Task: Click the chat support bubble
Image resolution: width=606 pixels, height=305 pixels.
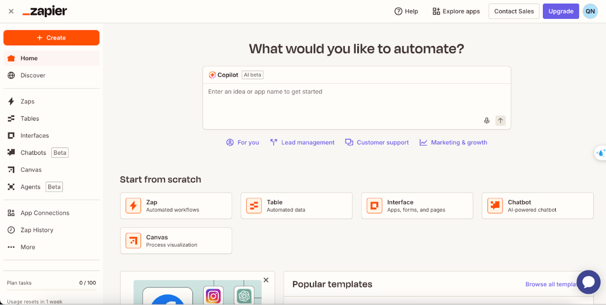Action: [588, 282]
